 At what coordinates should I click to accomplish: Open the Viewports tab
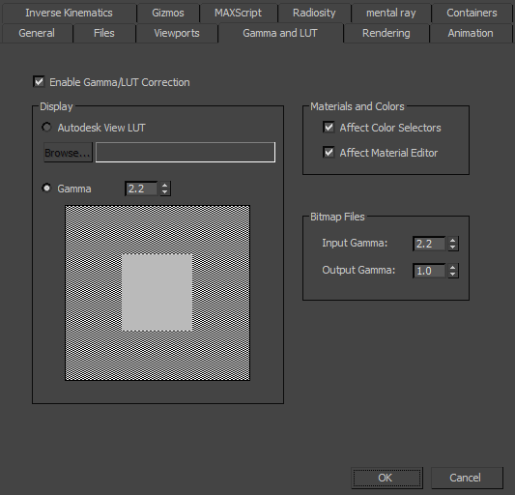coord(177,33)
